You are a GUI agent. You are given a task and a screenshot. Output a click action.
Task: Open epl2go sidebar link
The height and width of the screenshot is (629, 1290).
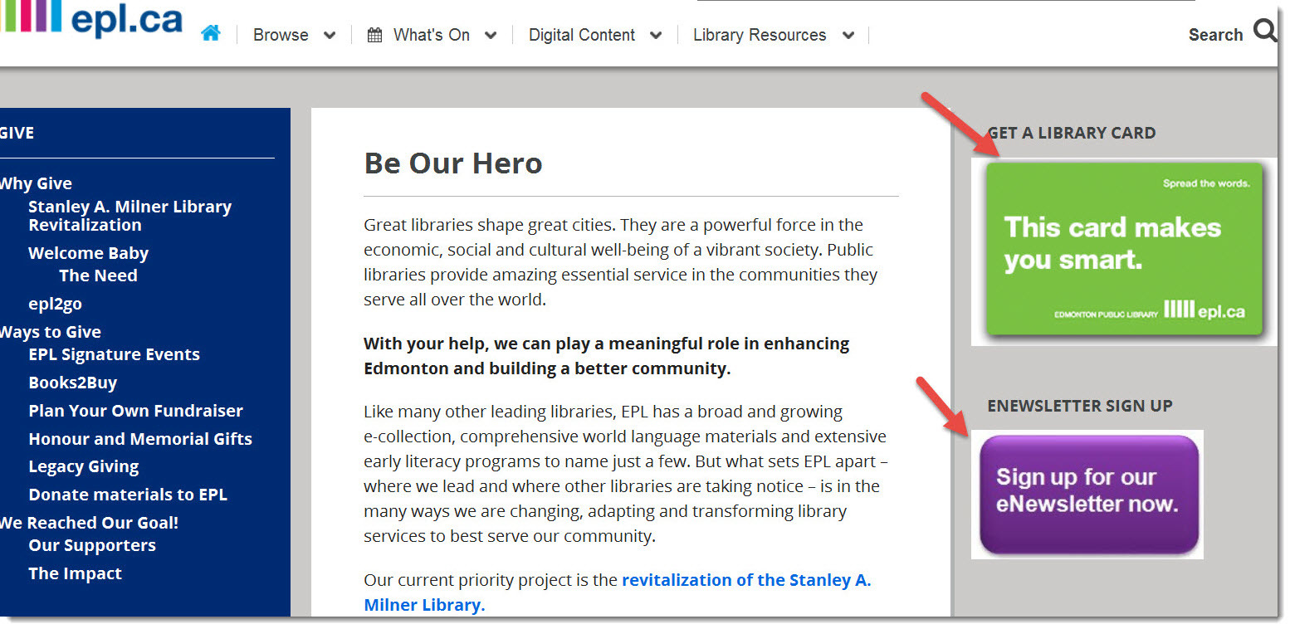(x=55, y=304)
